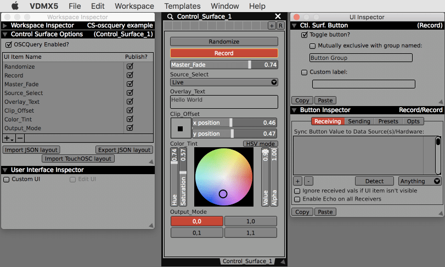This screenshot has width=445, height=267.
Task: Click the R button in Control_Surface_1 toolbar
Action: tap(280, 26)
